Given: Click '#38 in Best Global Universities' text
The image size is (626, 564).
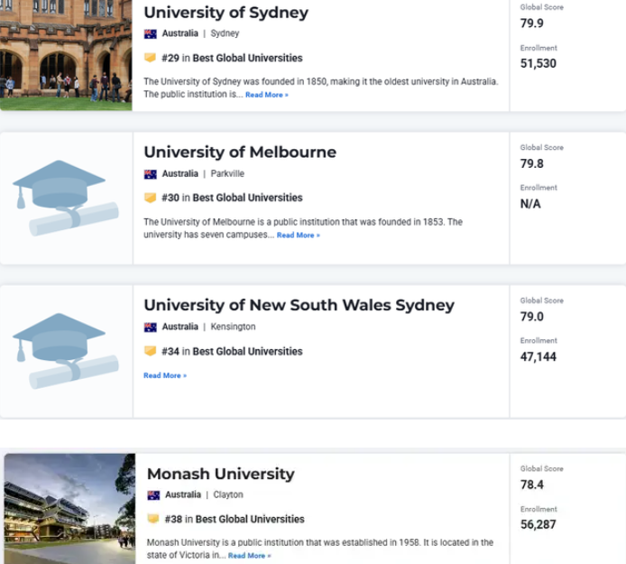Looking at the screenshot, I should coord(235,519).
